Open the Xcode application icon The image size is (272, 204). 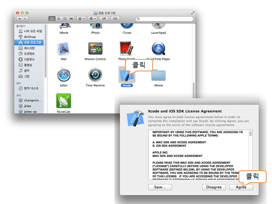[126, 75]
